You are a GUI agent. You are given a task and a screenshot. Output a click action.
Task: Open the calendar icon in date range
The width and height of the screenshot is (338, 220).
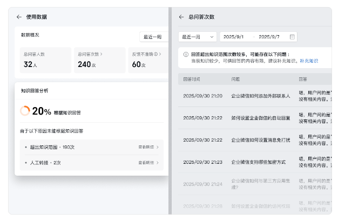(x=292, y=37)
